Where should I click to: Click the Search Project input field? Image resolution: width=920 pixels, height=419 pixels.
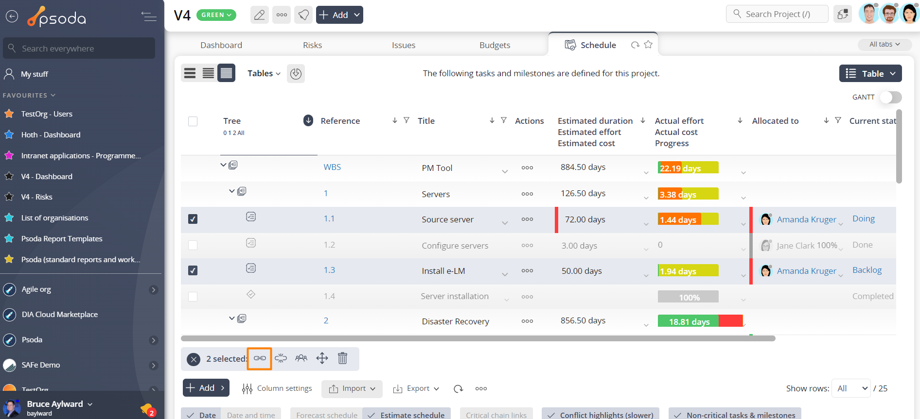(x=777, y=14)
